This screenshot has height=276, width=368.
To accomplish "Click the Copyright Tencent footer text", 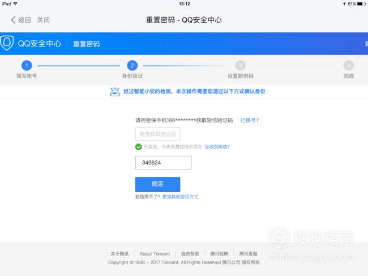I will (x=184, y=262).
